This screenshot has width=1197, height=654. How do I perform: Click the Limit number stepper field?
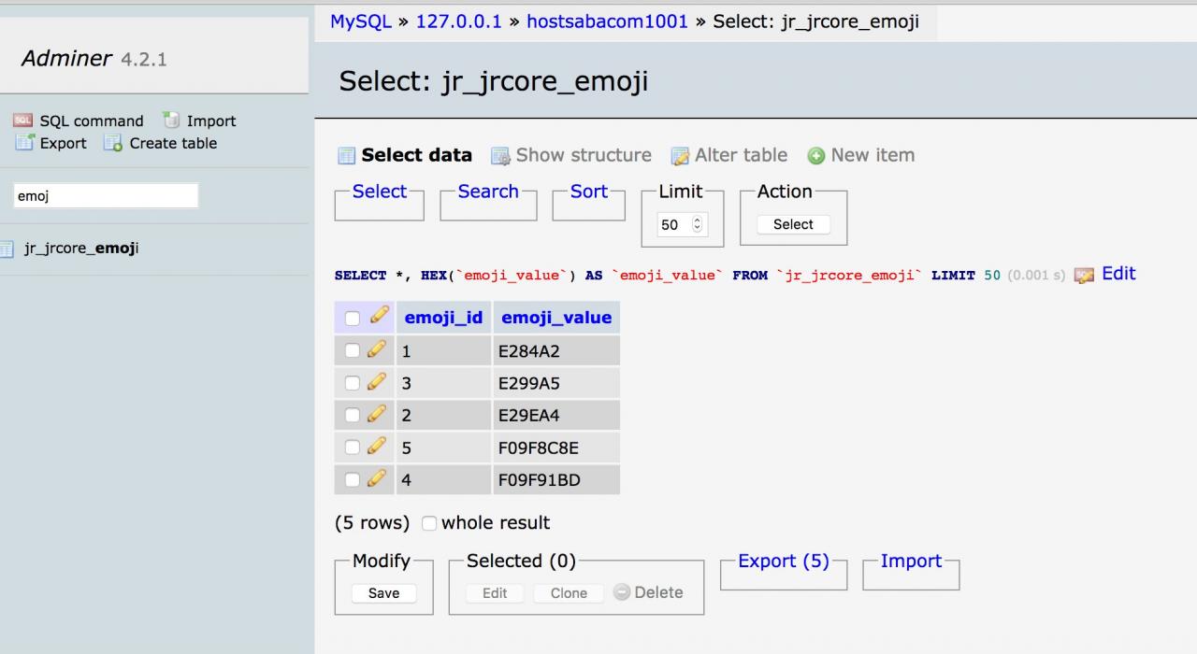coord(682,224)
